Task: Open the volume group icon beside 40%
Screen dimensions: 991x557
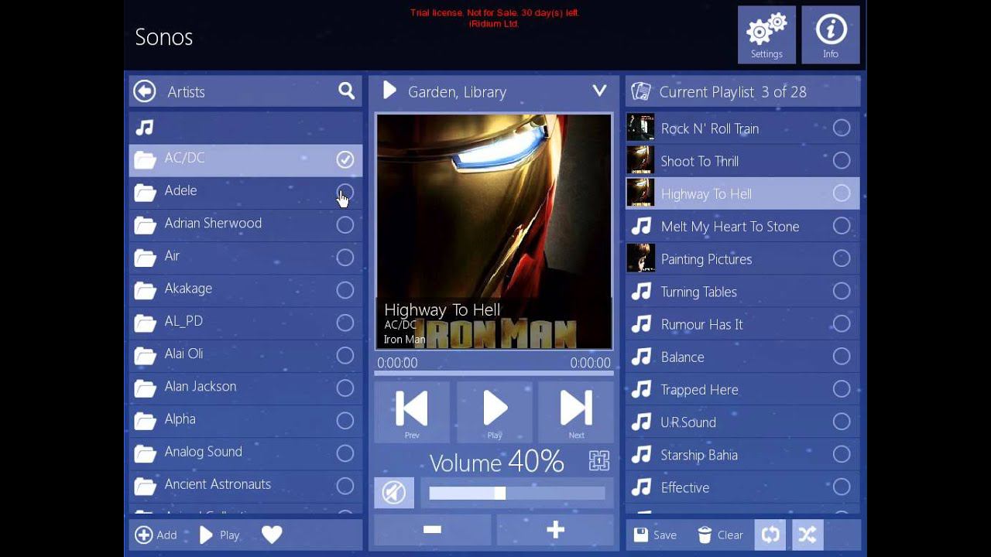Action: coord(599,461)
